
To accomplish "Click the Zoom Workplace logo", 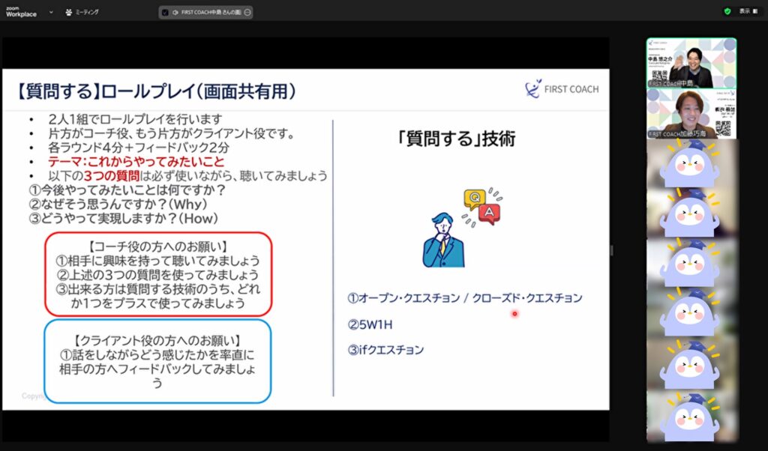I will tap(20, 12).
